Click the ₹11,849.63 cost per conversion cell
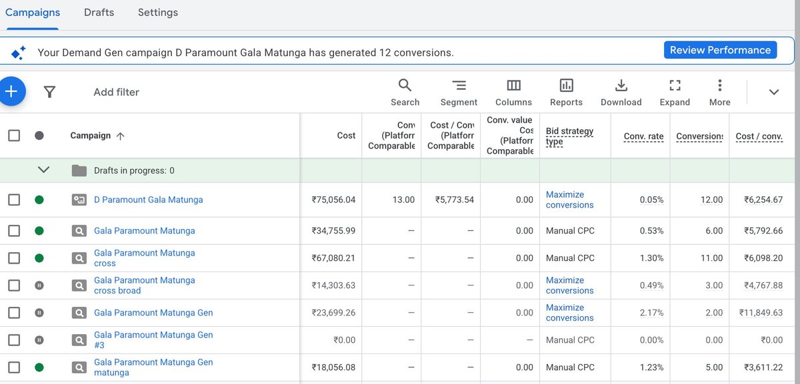800x384 pixels. 760,313
